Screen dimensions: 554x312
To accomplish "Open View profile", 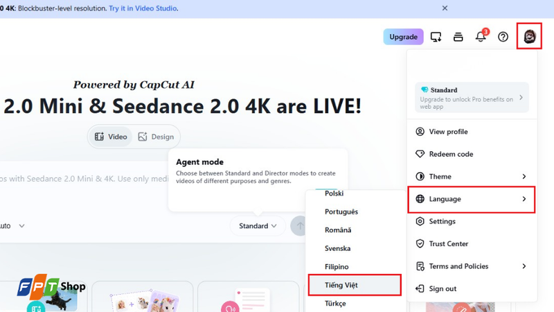I will tap(472, 132).
